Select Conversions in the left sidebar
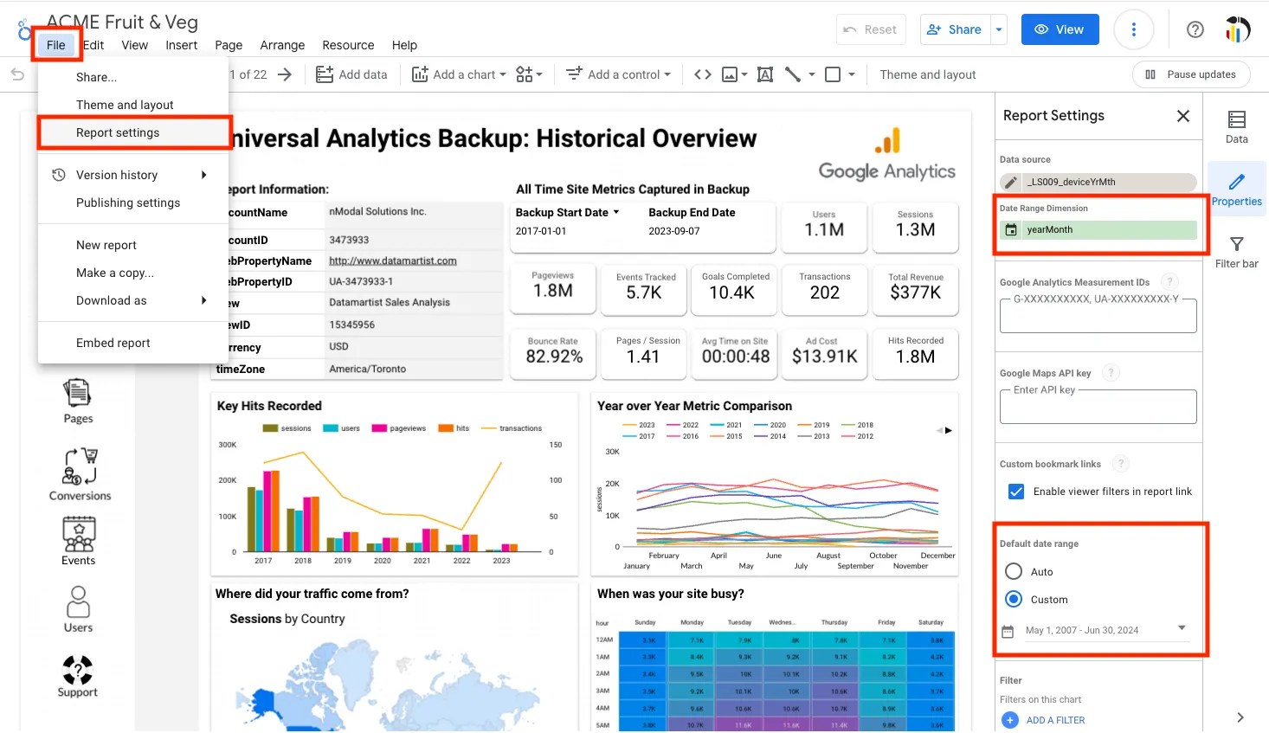Screen dimensions: 1269x733 tap(78, 472)
